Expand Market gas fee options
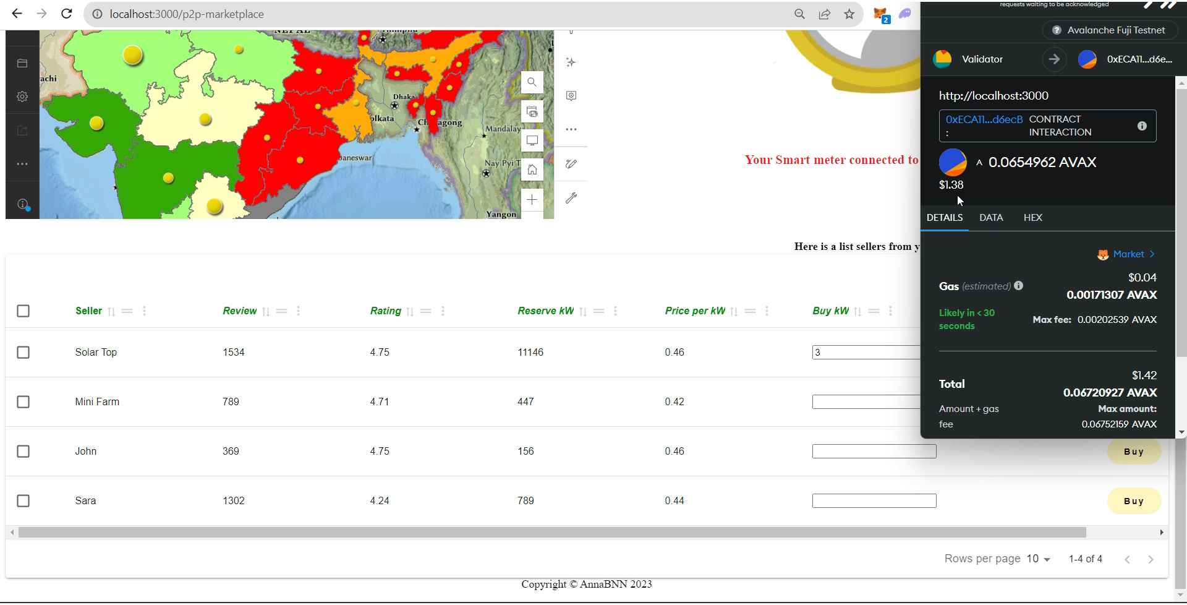 1127,254
